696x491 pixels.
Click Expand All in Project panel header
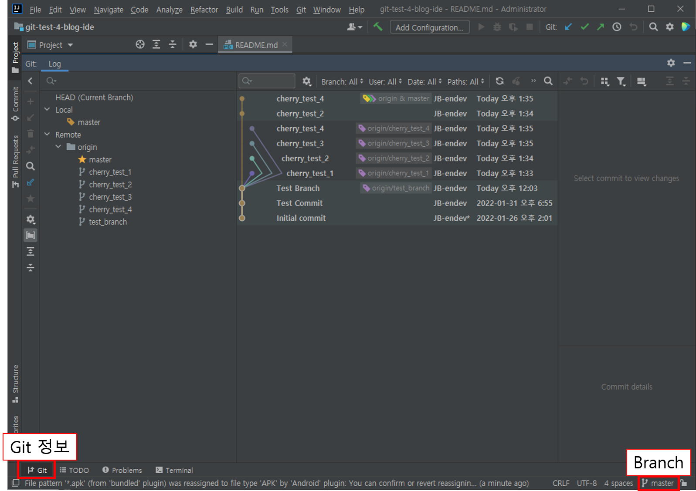pyautogui.click(x=156, y=44)
